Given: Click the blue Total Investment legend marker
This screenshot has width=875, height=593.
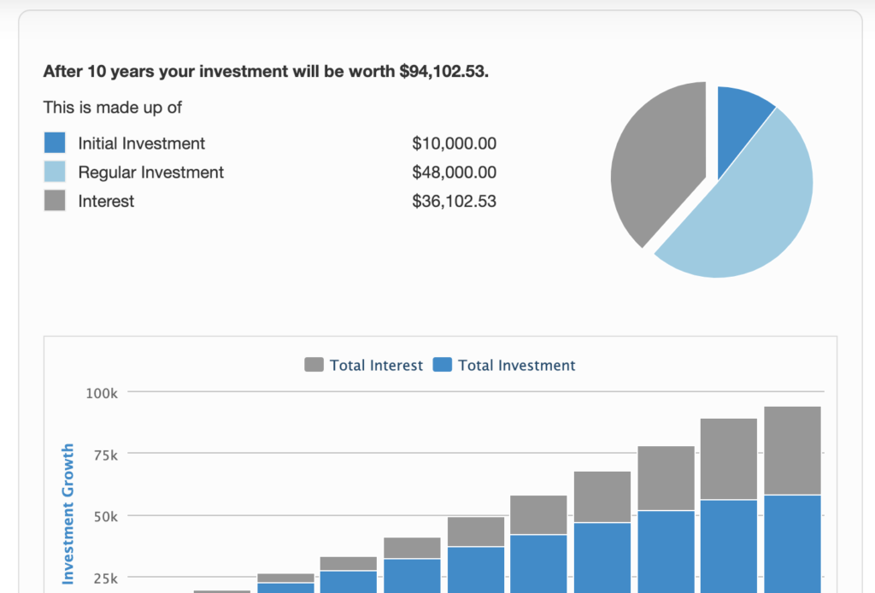Looking at the screenshot, I should click(x=442, y=365).
